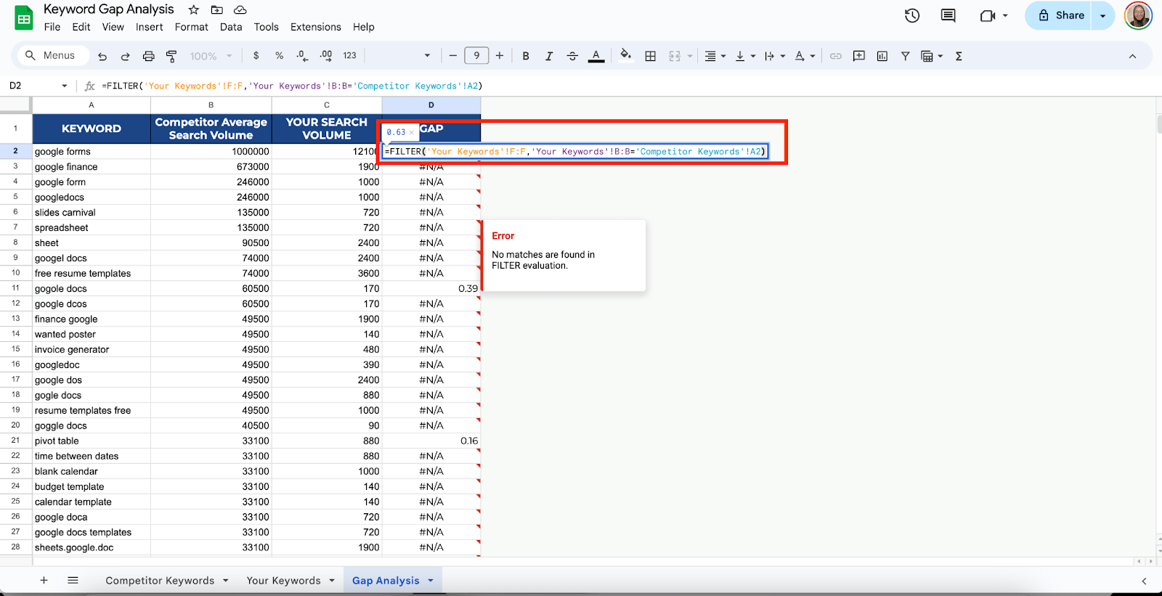
Task: Click the add new sheet button
Action: pyautogui.click(x=44, y=581)
